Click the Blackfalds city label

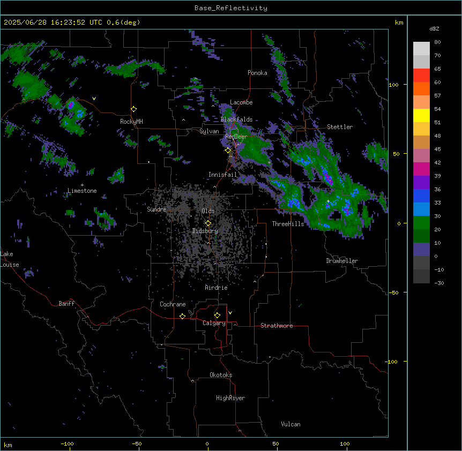click(236, 119)
